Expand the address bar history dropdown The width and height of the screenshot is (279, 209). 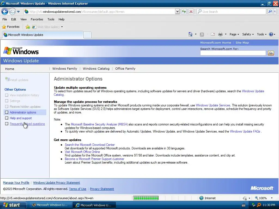click(177, 11)
